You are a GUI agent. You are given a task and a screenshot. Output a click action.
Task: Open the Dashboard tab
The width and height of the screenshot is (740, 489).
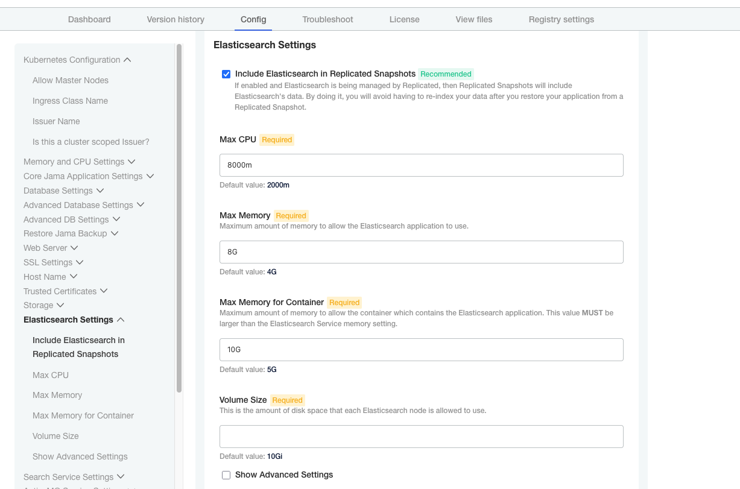click(89, 19)
